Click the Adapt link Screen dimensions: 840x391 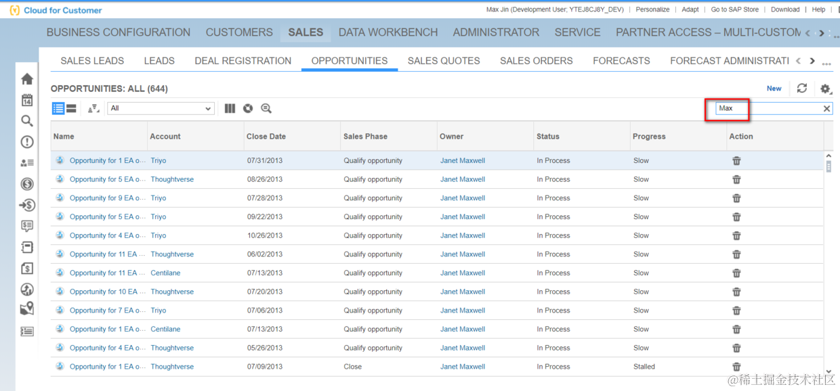click(x=690, y=9)
